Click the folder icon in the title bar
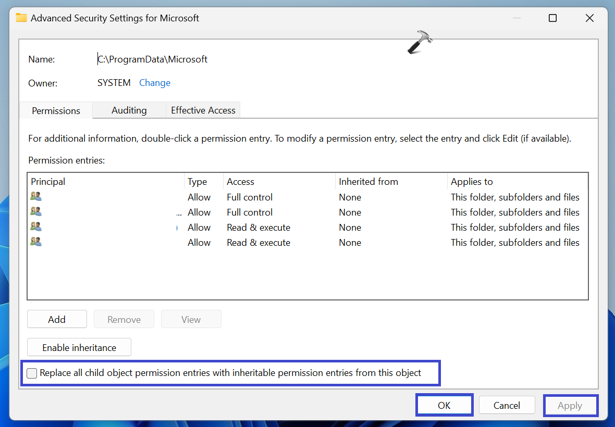The height and width of the screenshot is (427, 615). 21,18
